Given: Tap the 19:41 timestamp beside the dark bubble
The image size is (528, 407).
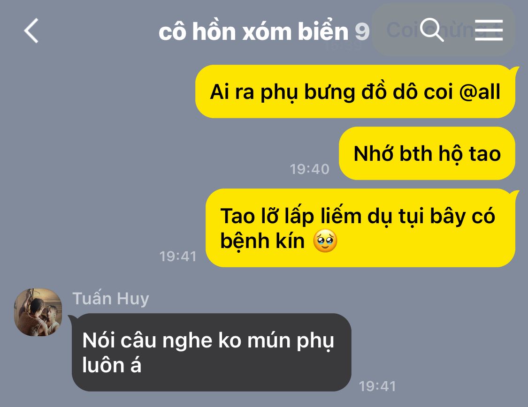Looking at the screenshot, I should pyautogui.click(x=377, y=386).
